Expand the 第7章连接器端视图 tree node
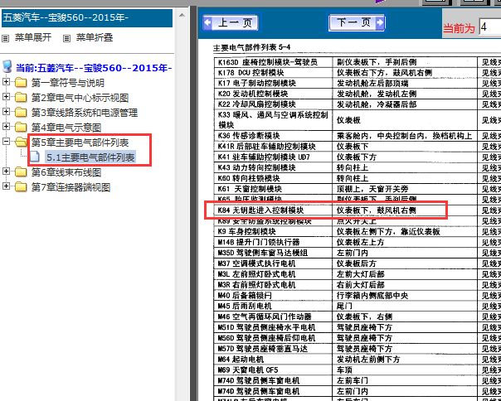Viewport: 501px width, 401px height. coord(6,186)
